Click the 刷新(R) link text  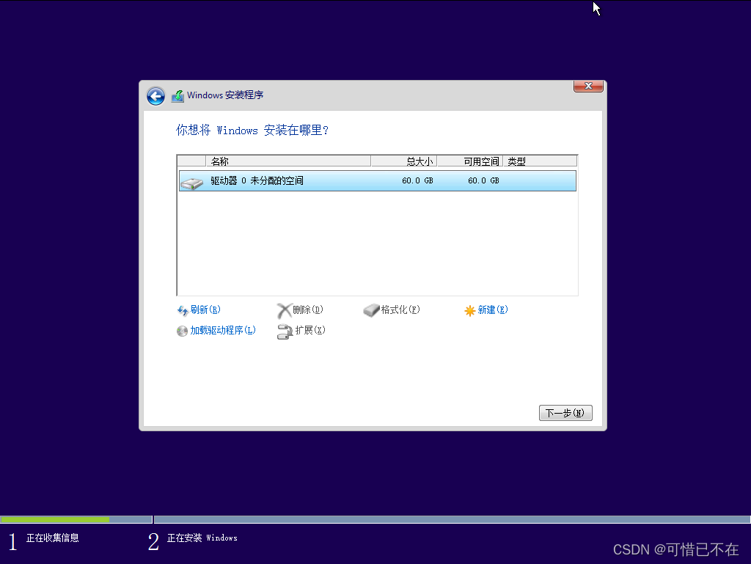point(204,310)
